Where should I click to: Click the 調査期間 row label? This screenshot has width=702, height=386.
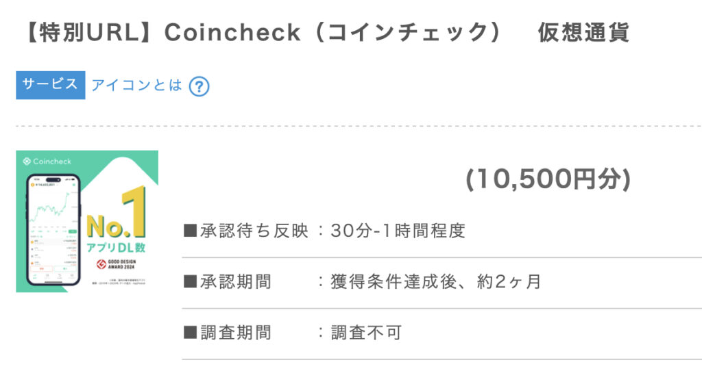pyautogui.click(x=236, y=333)
